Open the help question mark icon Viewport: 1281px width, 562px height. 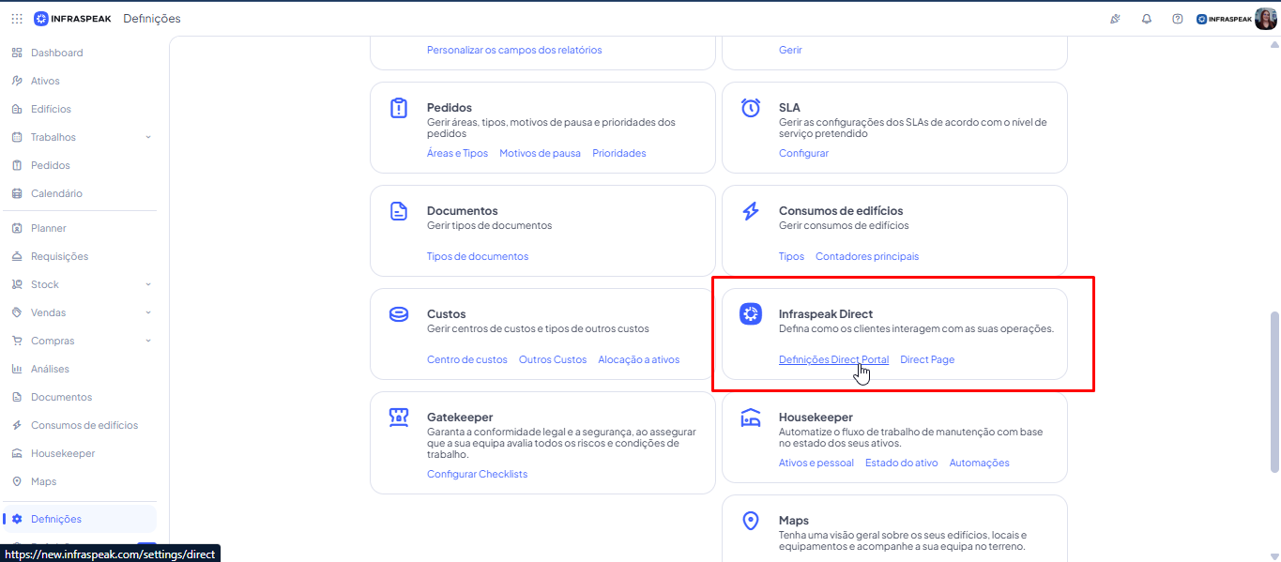click(1178, 19)
